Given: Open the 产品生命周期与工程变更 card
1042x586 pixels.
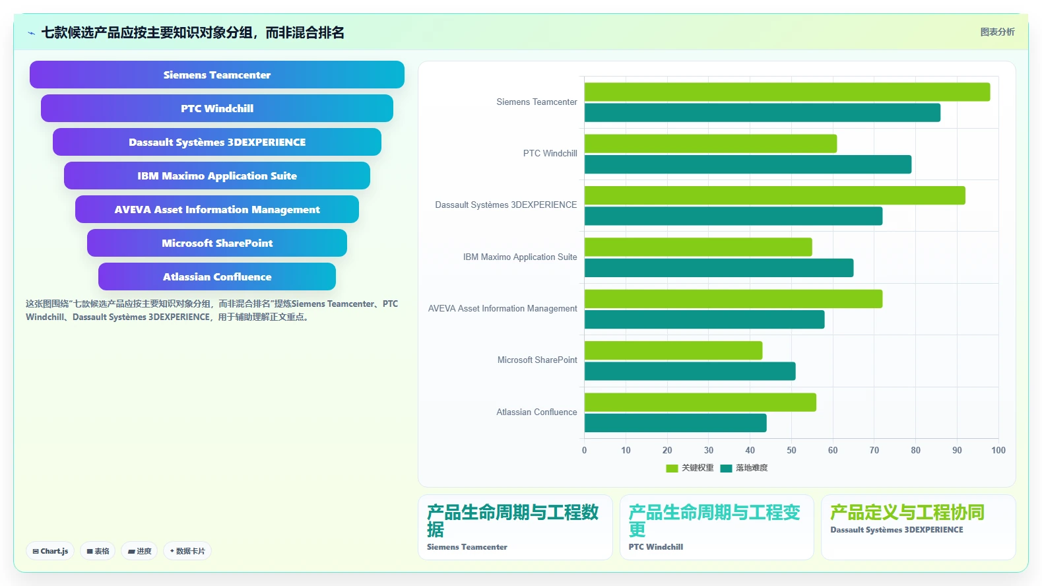Looking at the screenshot, I should (717, 527).
